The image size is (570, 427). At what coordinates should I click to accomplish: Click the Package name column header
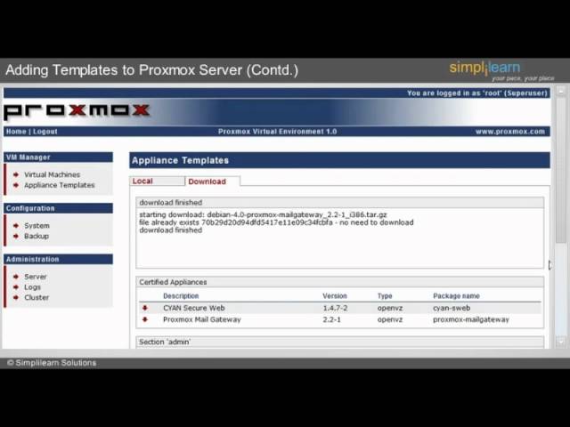pos(456,296)
